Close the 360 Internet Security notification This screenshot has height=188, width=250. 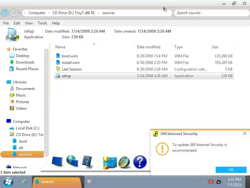pyautogui.click(x=245, y=133)
